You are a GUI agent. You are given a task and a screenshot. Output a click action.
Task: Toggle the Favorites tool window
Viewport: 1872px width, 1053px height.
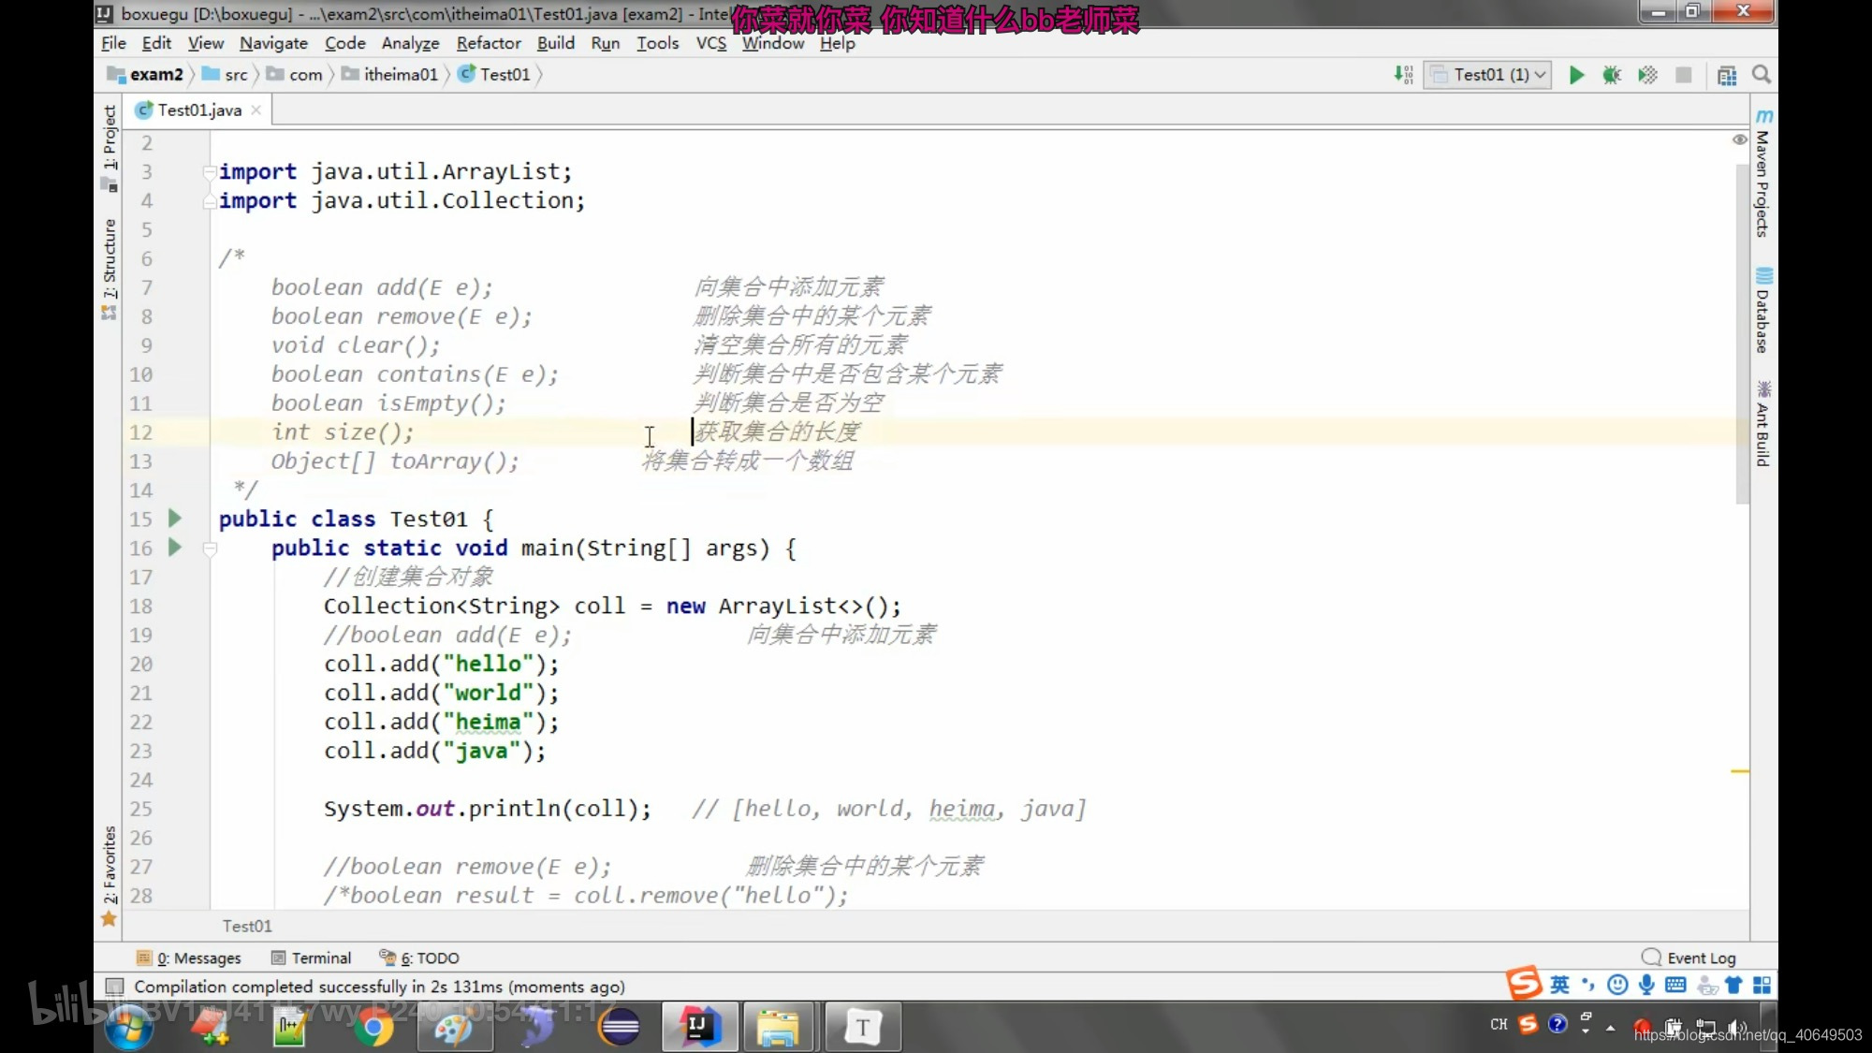point(110,876)
